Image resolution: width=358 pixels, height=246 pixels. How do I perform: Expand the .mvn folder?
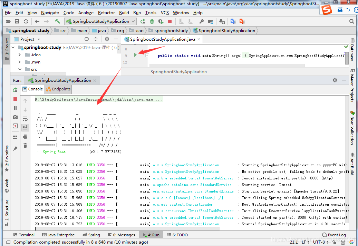click(x=20, y=62)
